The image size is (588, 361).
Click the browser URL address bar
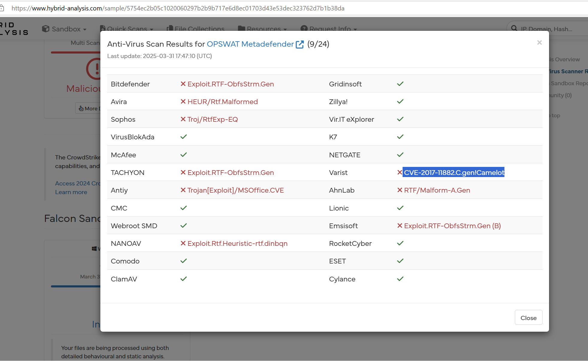click(178, 8)
